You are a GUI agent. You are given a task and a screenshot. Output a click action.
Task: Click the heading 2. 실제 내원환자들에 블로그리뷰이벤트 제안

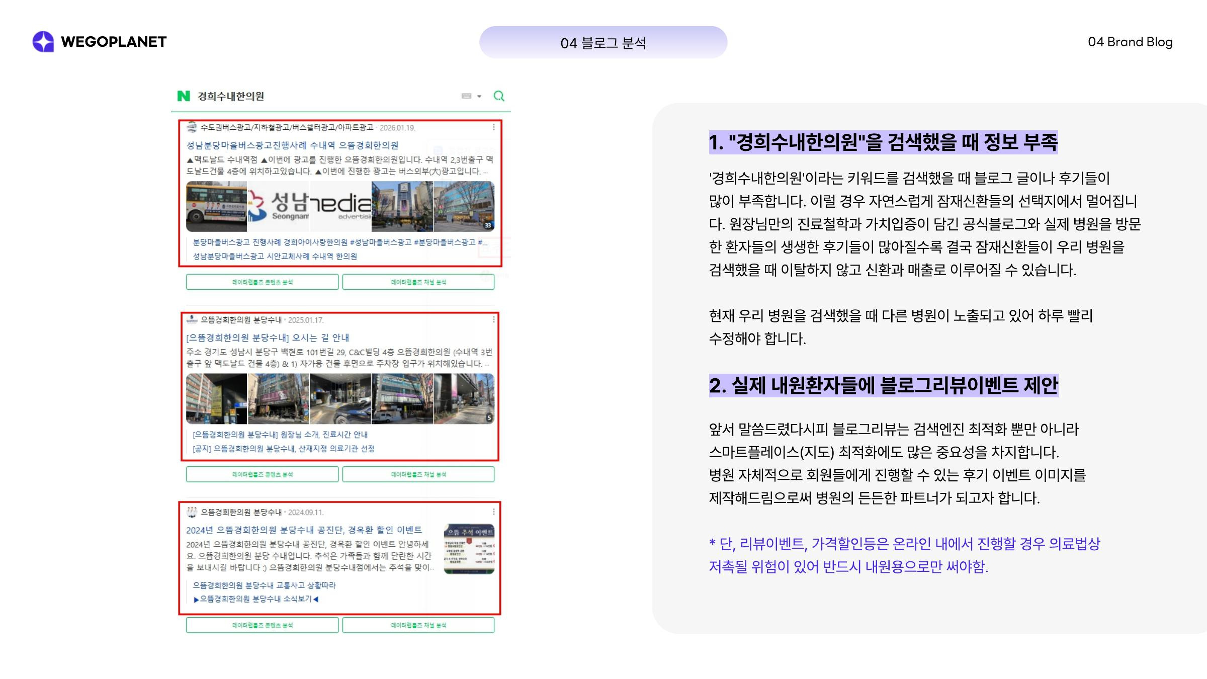(884, 386)
